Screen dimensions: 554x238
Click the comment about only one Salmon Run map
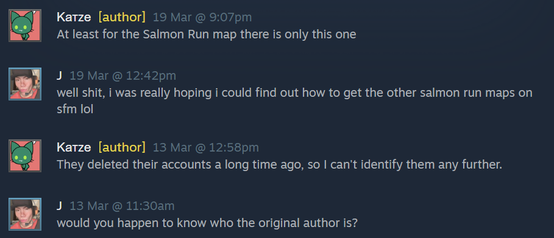[207, 35]
